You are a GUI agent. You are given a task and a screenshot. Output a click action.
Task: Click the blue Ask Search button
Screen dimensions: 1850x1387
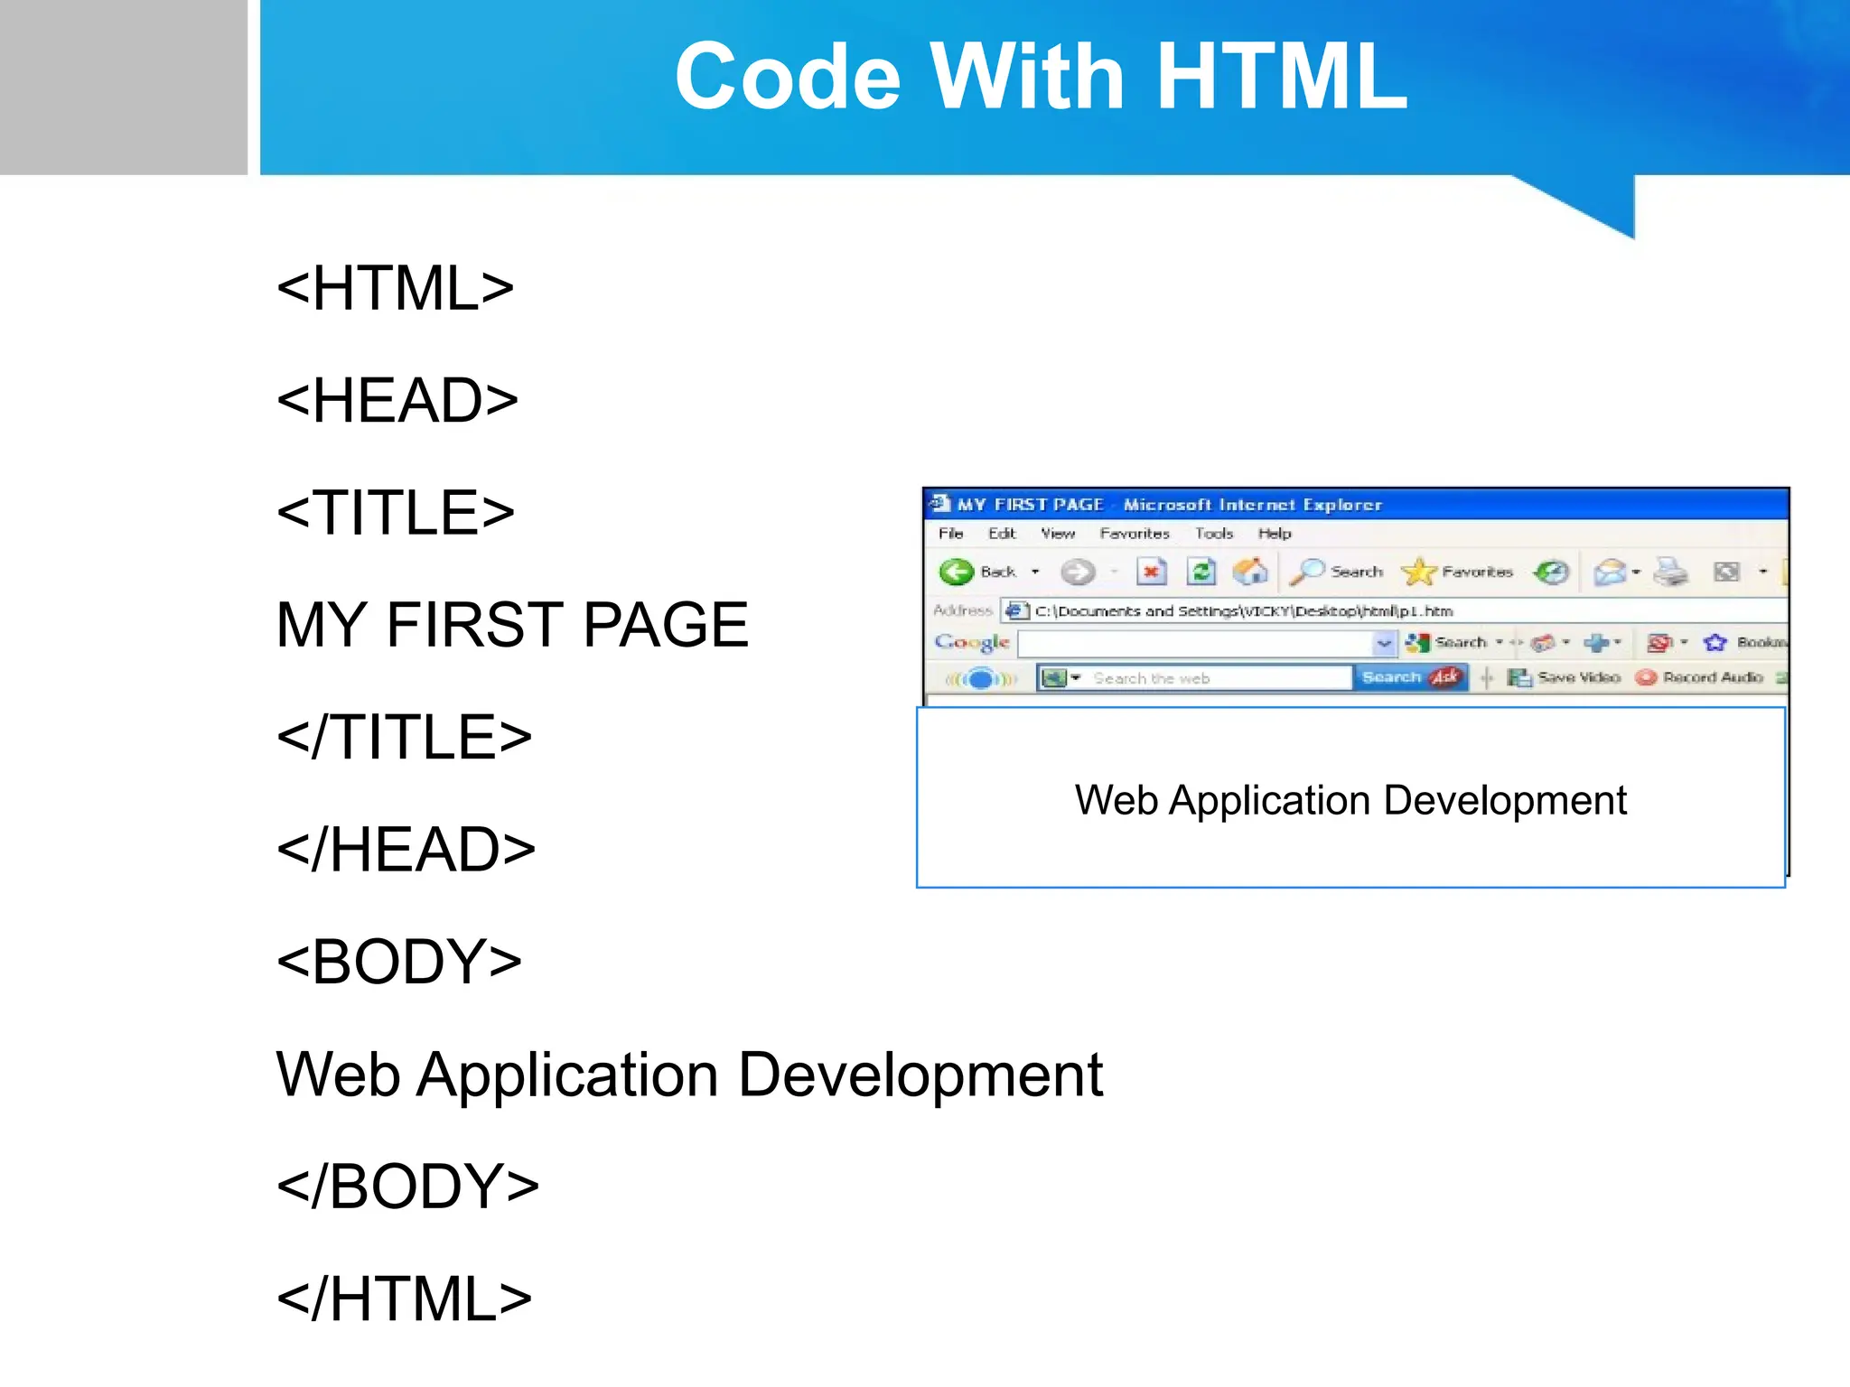[1409, 677]
